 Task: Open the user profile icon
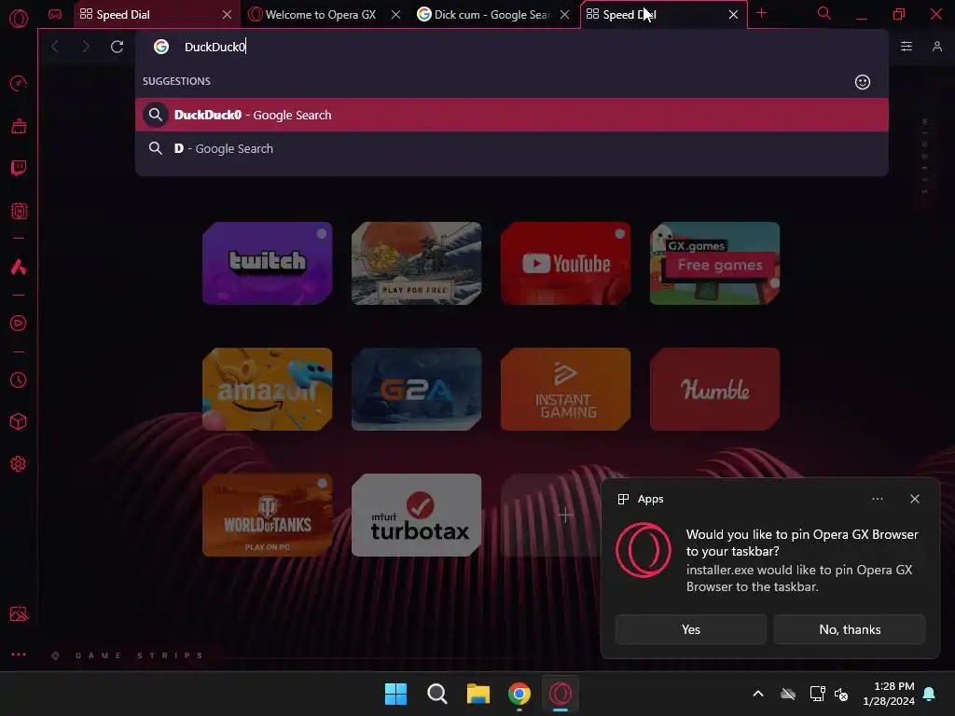pyautogui.click(x=937, y=47)
